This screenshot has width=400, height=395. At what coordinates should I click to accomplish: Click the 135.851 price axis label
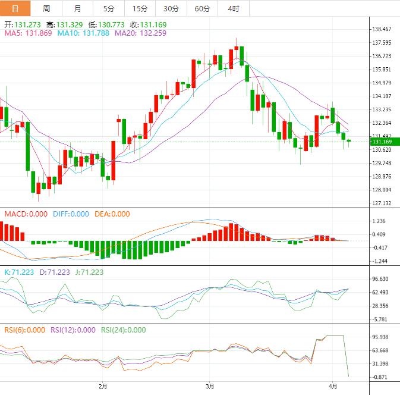382,70
